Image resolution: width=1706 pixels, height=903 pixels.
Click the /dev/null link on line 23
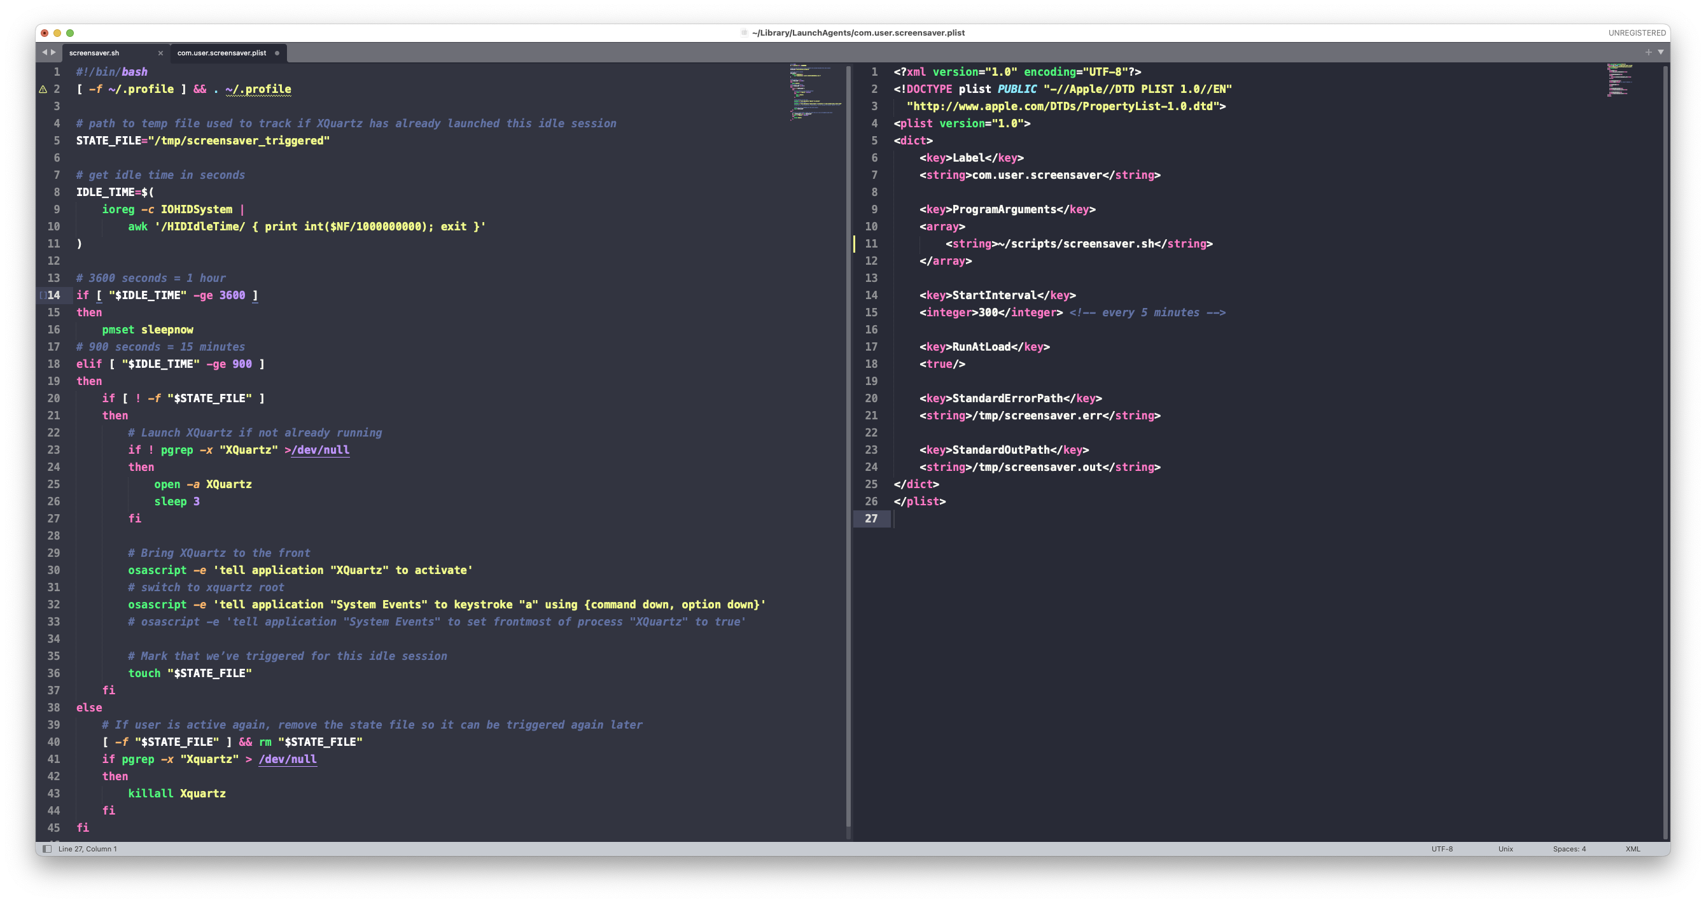(320, 450)
